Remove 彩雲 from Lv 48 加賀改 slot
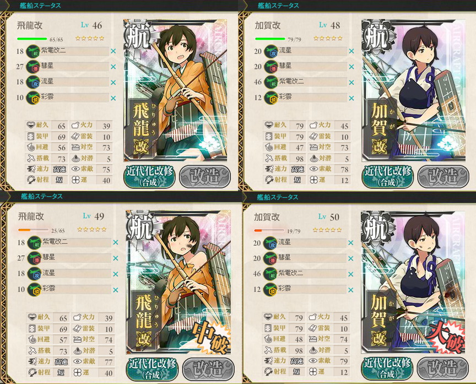Viewport: 476px width, 384px height. 351,99
